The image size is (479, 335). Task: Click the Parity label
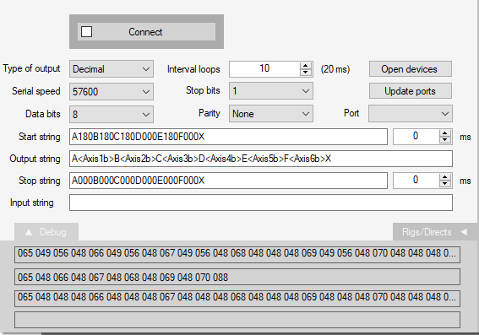point(210,113)
